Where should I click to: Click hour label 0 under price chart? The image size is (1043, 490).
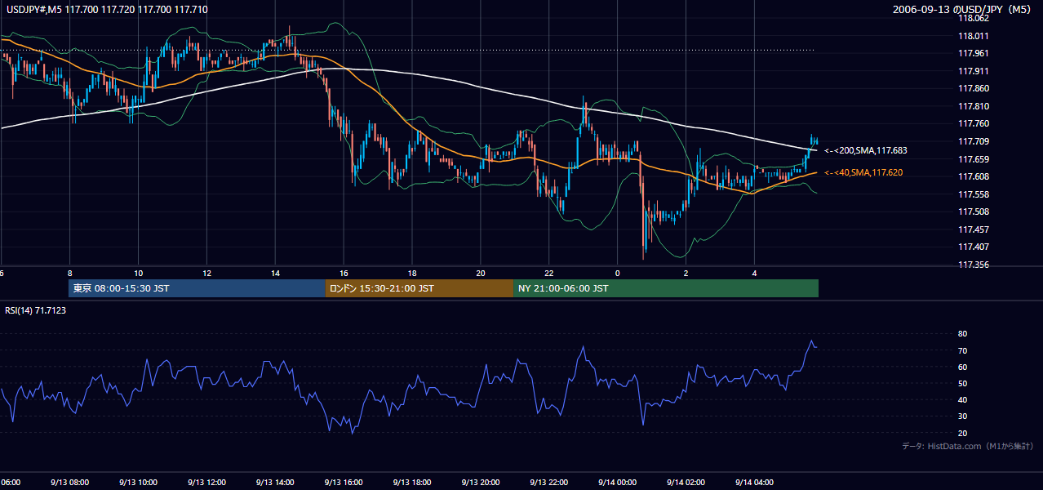[x=618, y=273]
